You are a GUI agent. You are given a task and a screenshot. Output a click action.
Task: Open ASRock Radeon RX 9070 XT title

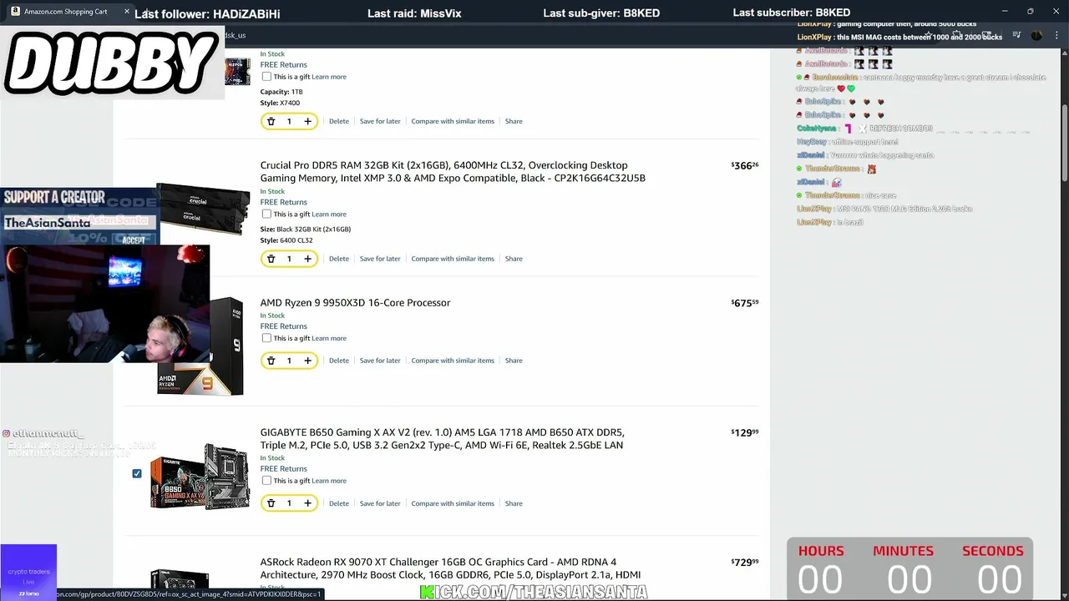[x=450, y=568]
